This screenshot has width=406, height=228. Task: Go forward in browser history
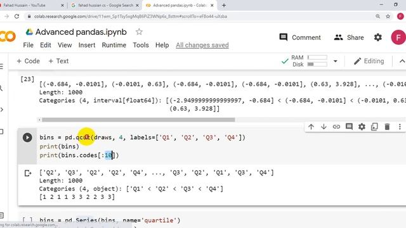6,16
